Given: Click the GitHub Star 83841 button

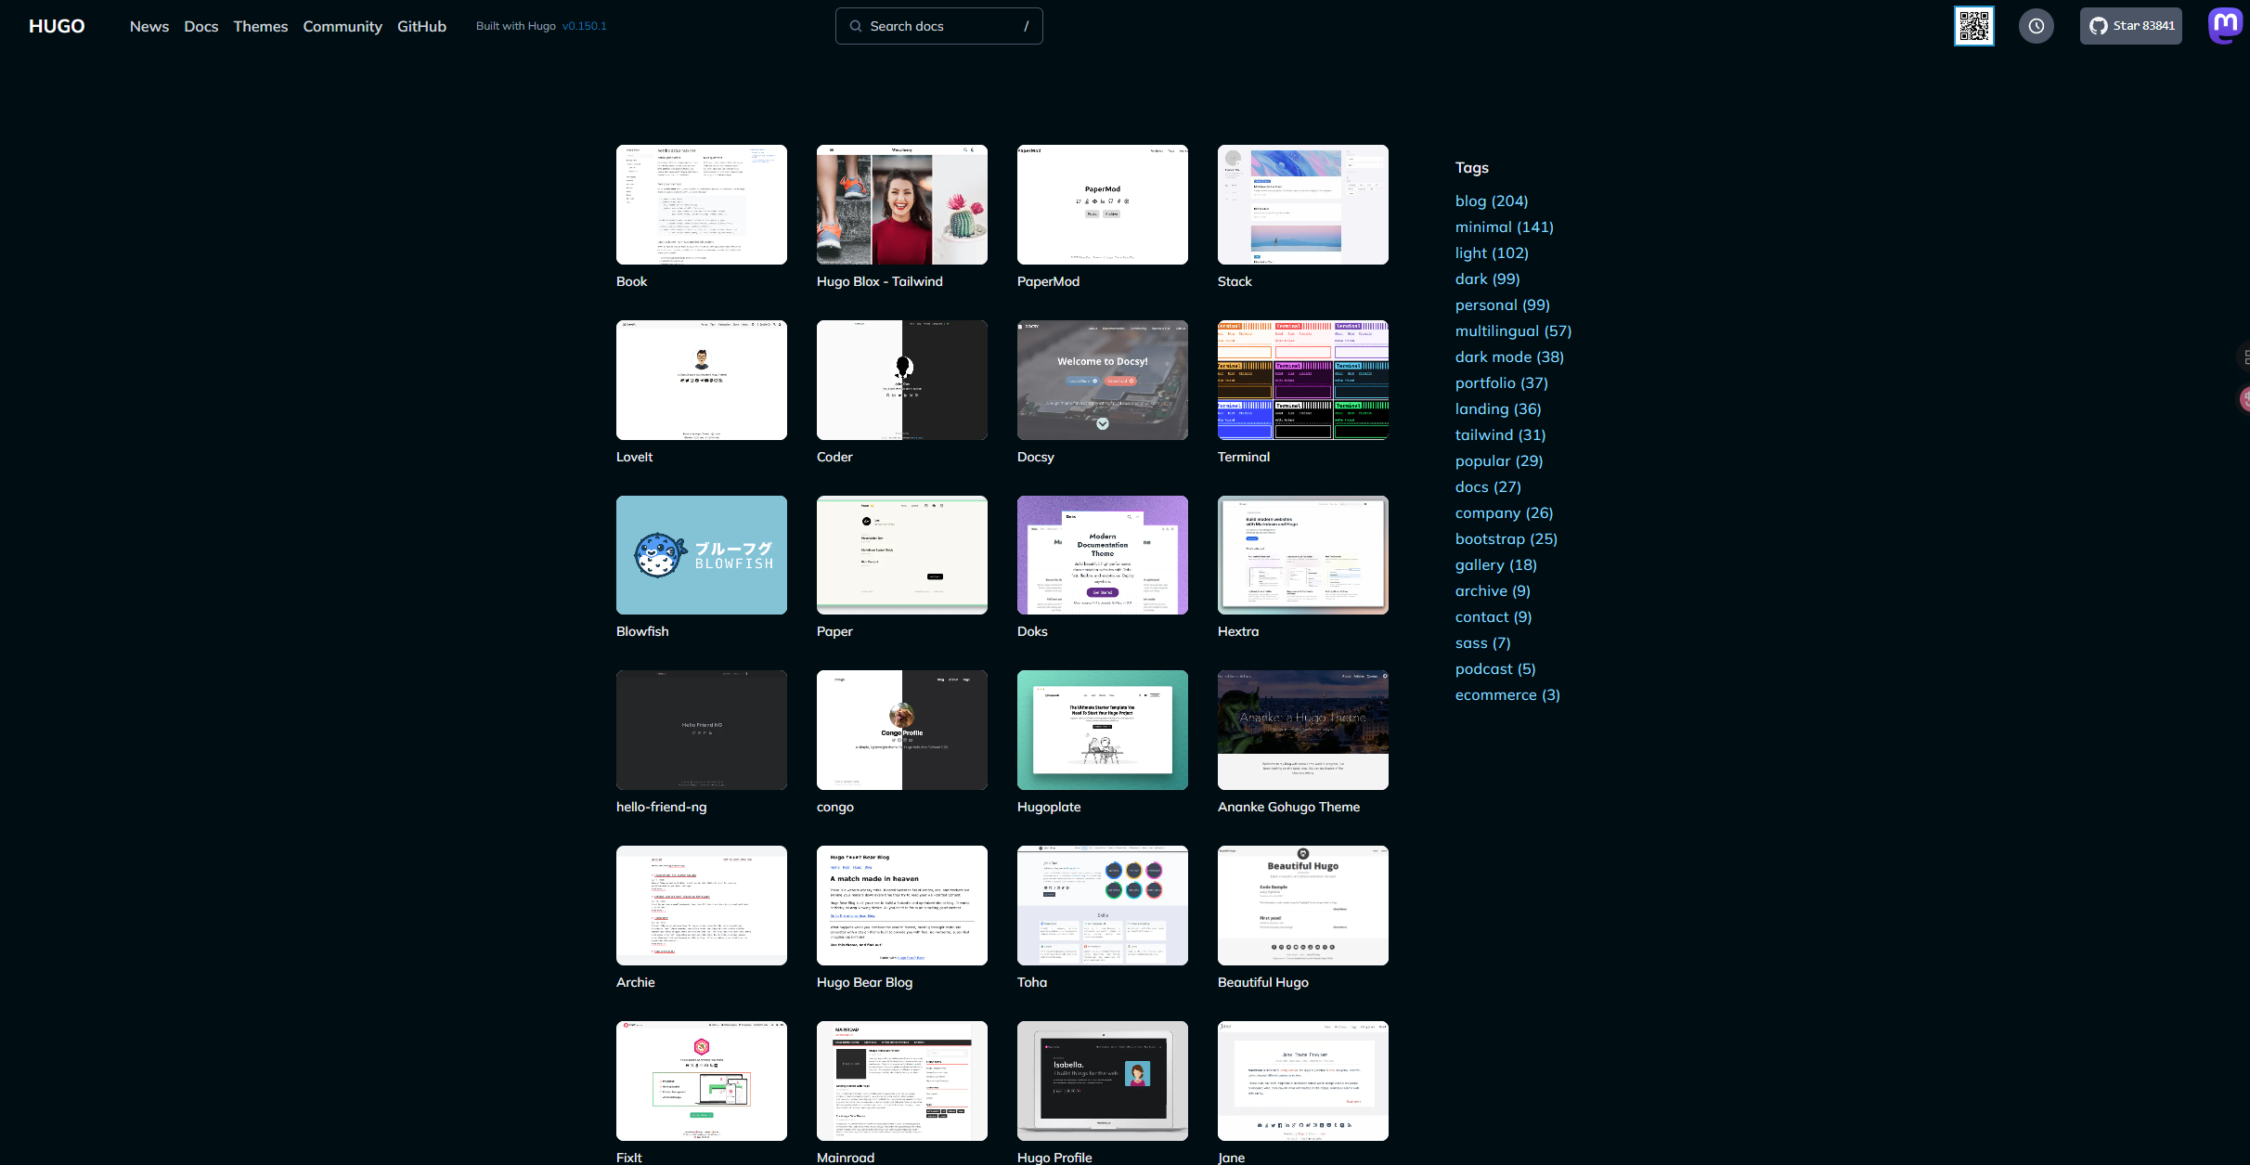Looking at the screenshot, I should 2130,26.
